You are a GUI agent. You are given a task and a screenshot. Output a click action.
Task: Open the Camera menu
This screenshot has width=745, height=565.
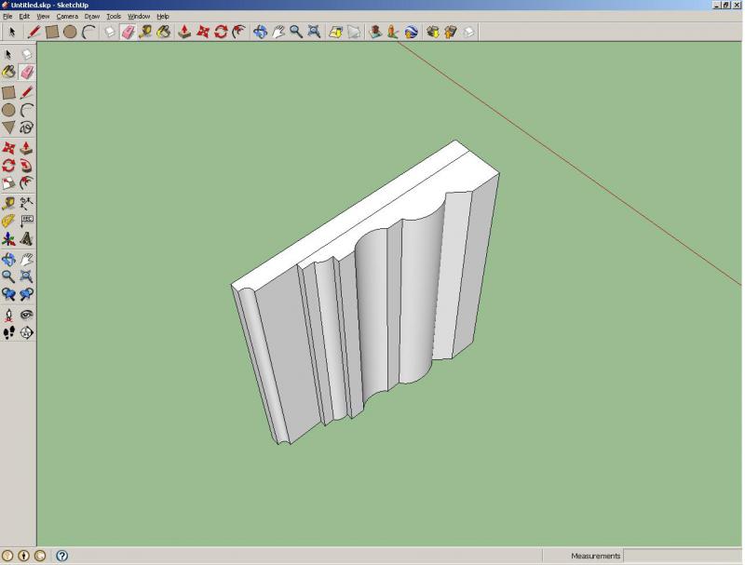click(67, 17)
